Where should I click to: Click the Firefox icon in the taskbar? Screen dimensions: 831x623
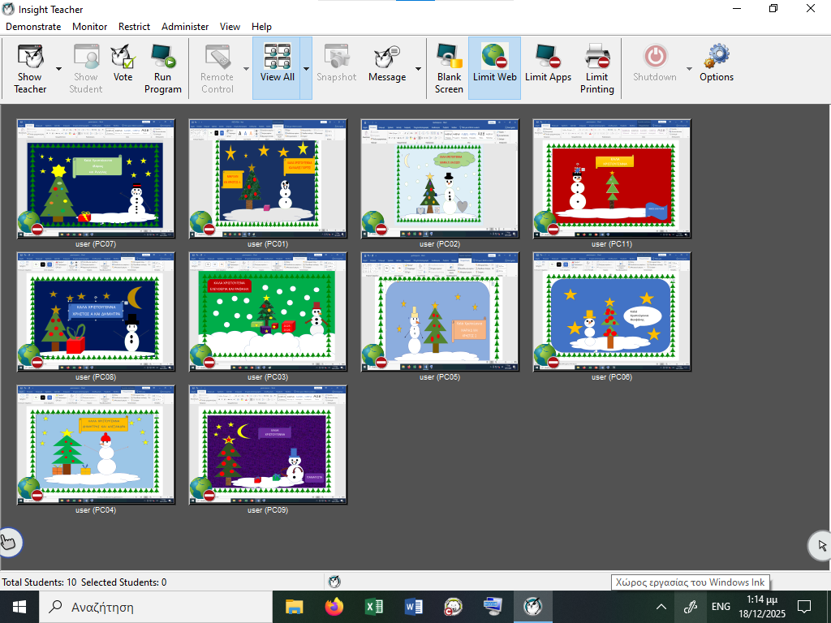334,606
